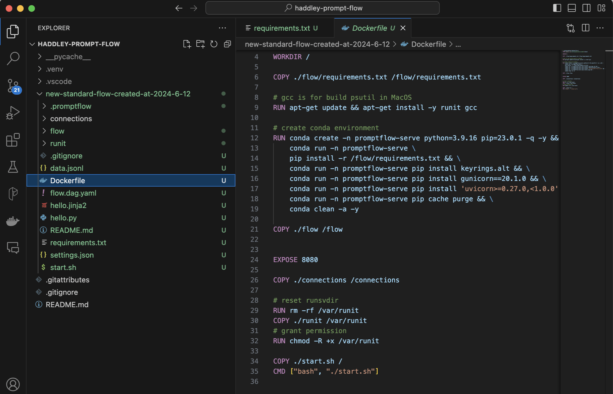
Task: Open start.sh from the file tree
Action: 63,267
